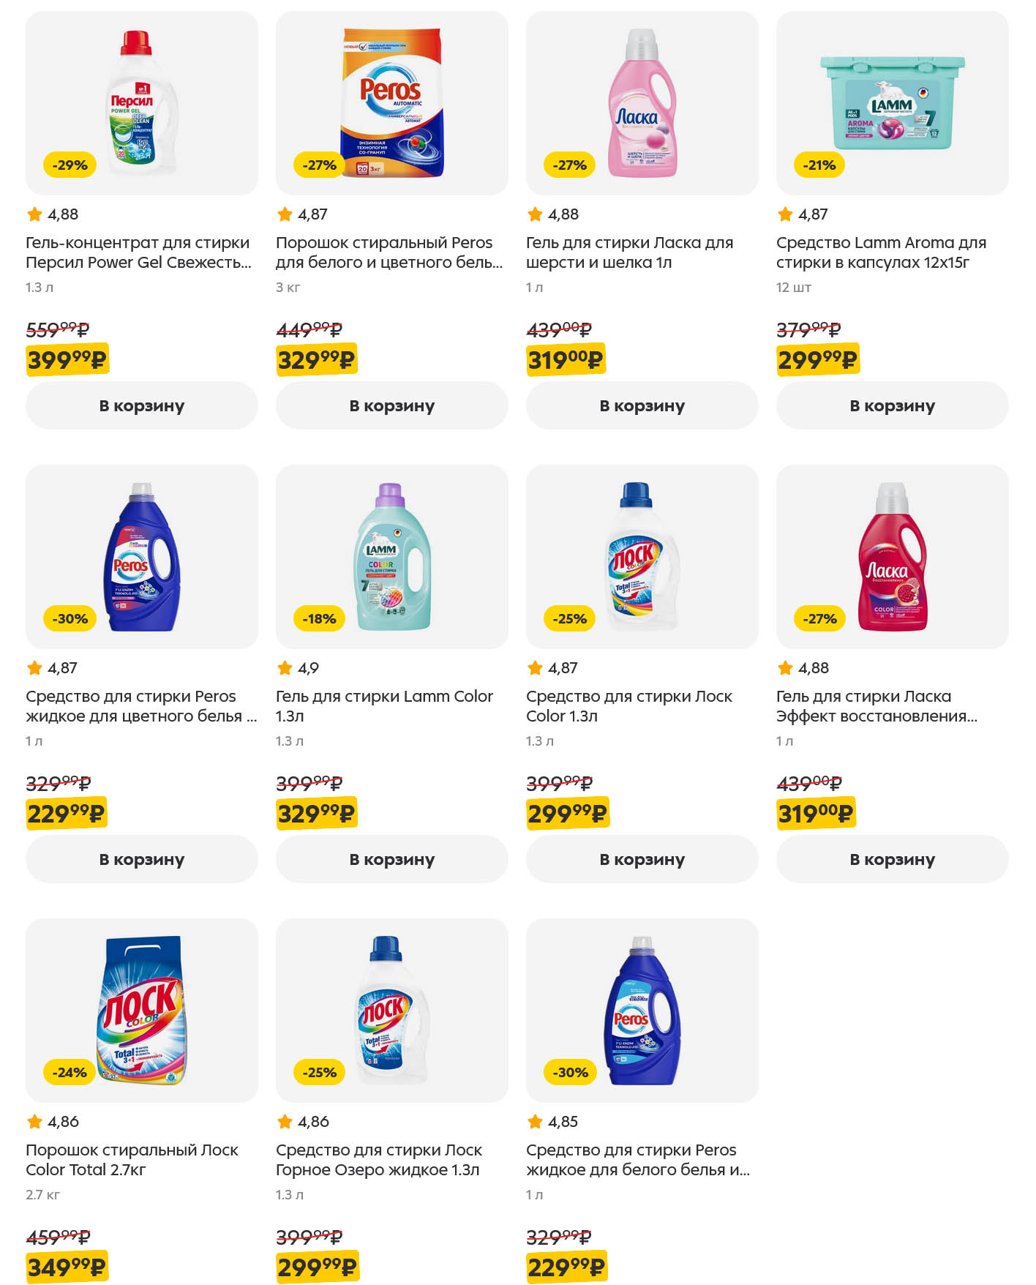Add Ласка wool and silk gel to cart
The width and height of the screenshot is (1036, 1285).
(x=642, y=405)
